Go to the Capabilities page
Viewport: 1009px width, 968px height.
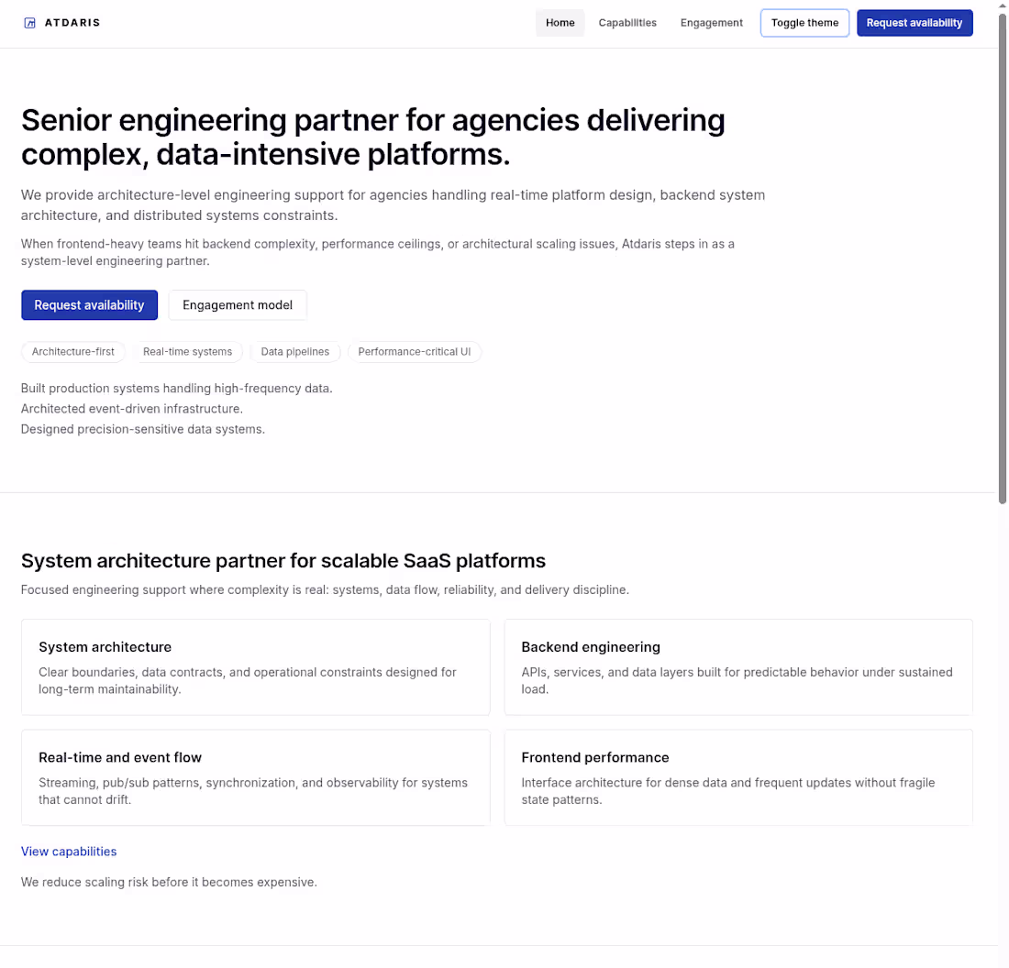pos(627,23)
